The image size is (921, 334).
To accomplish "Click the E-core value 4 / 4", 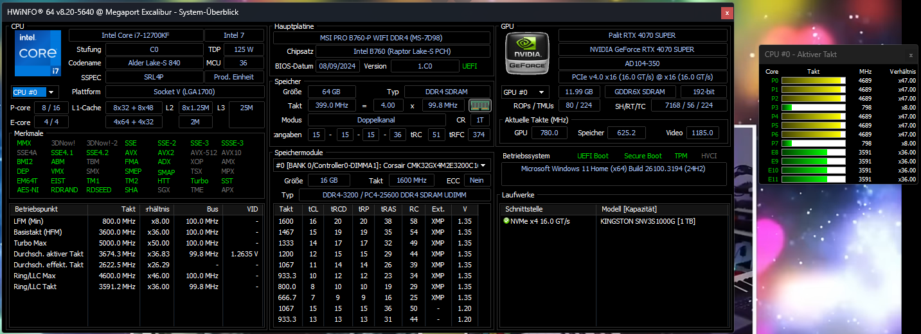I will click(x=51, y=121).
